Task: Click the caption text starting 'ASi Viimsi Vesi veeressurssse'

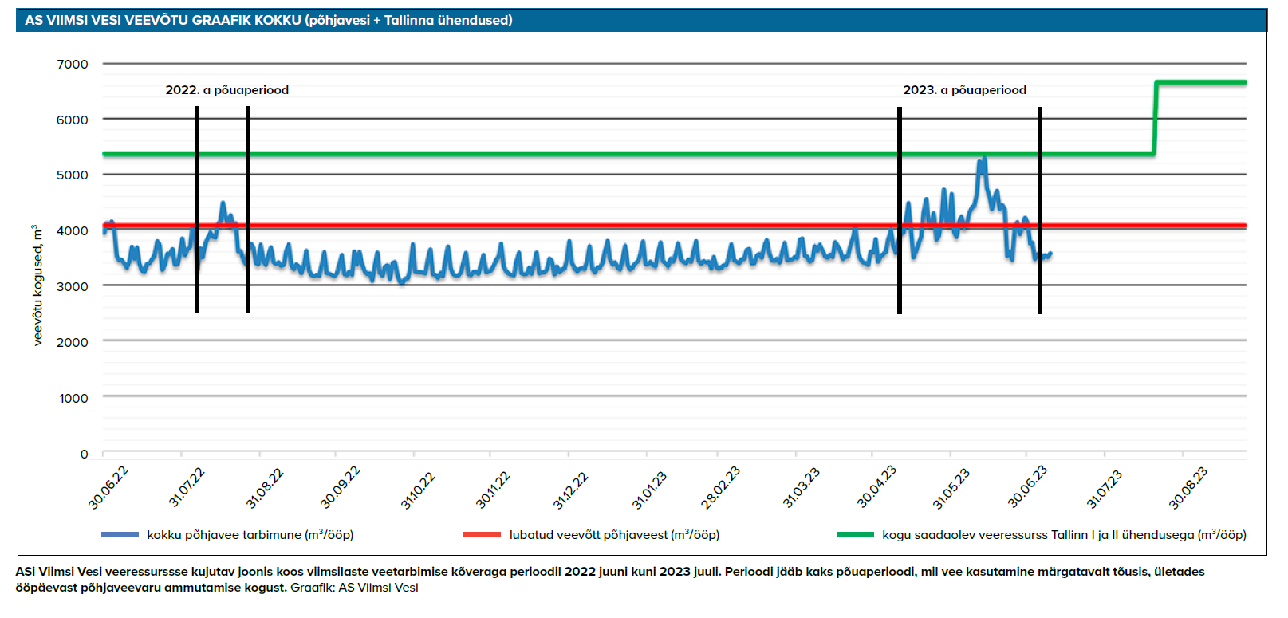Action: click(610, 580)
